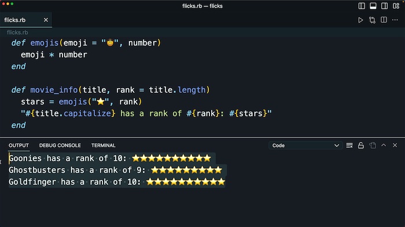This screenshot has width=405, height=227.
Task: Open the editor More Actions ellipsis
Action: coord(395,20)
